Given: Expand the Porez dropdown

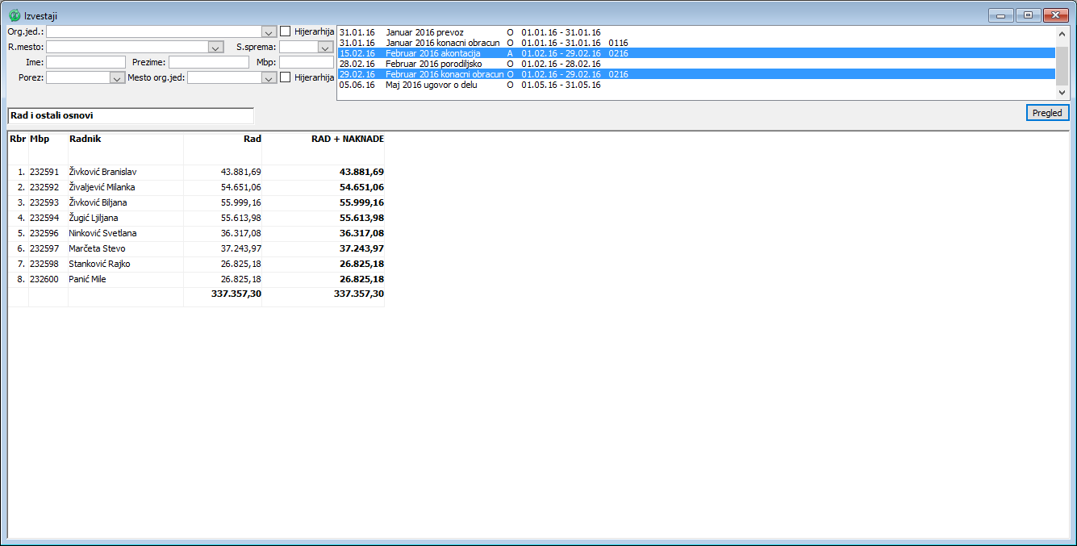Looking at the screenshot, I should click(x=115, y=78).
